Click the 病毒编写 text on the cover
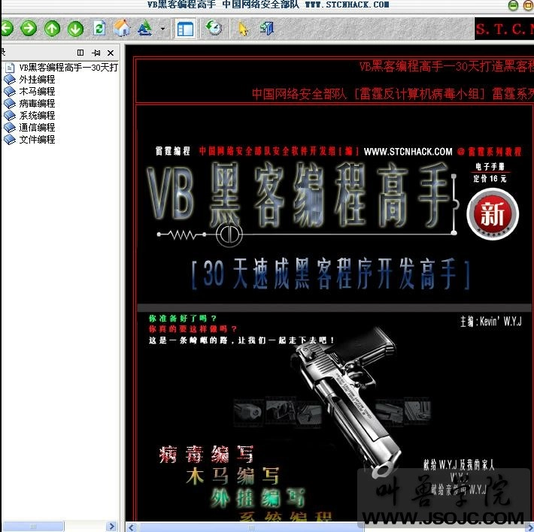 point(206,455)
